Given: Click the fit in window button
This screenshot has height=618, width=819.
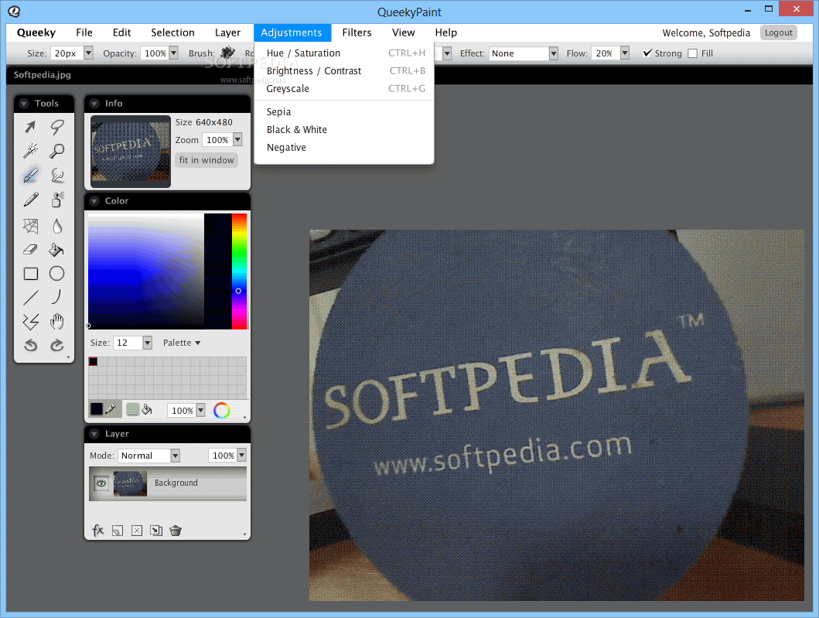Looking at the screenshot, I should pyautogui.click(x=206, y=160).
